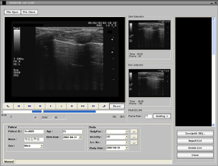
Task: Click Save(with DB) button
Action: (195, 133)
